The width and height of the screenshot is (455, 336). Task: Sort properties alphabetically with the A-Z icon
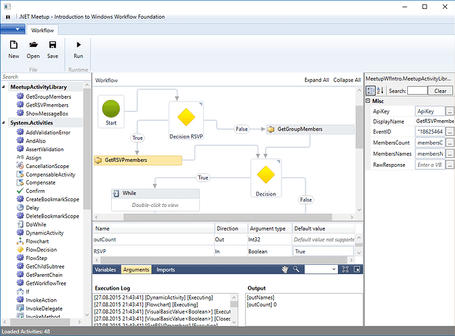point(380,91)
